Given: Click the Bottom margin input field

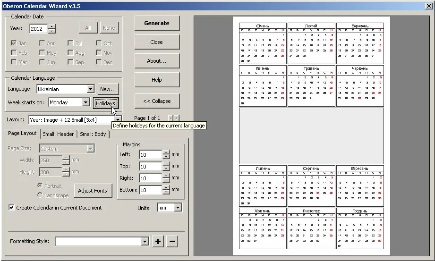Looking at the screenshot, I should [151, 190].
